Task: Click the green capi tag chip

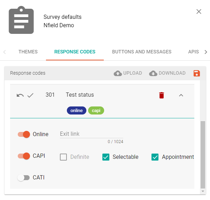Action: point(96,111)
